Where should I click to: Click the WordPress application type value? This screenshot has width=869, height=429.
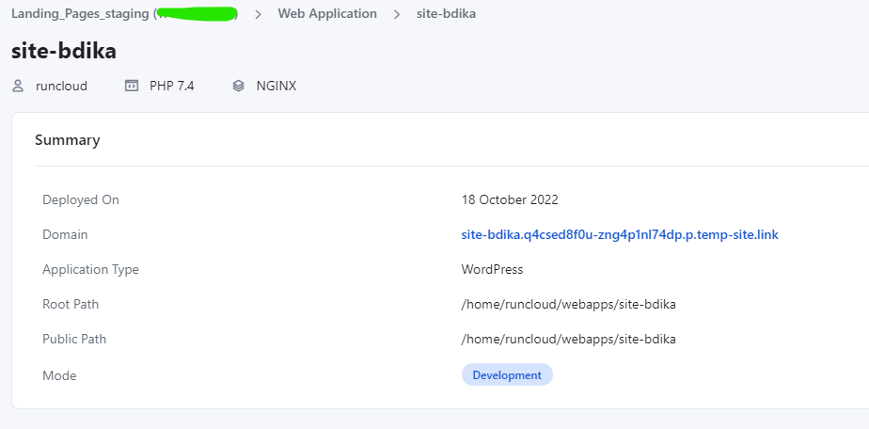click(492, 269)
